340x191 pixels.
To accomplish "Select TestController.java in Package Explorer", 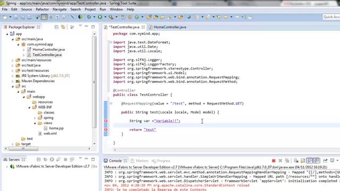I will pos(47,55).
